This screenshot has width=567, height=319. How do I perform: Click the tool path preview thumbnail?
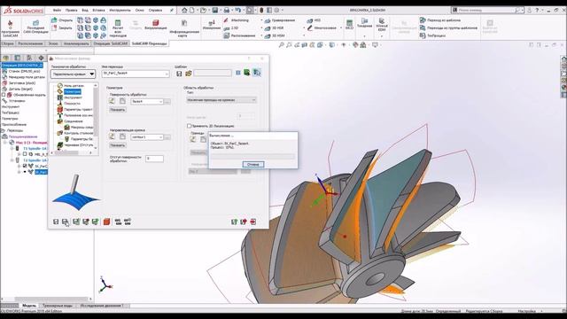tap(75, 192)
